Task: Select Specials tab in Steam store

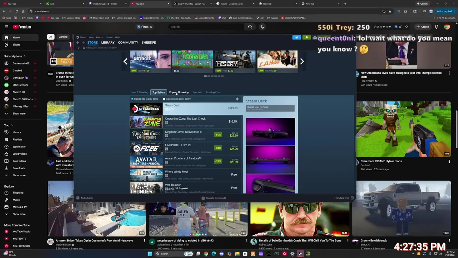Action: [197, 92]
